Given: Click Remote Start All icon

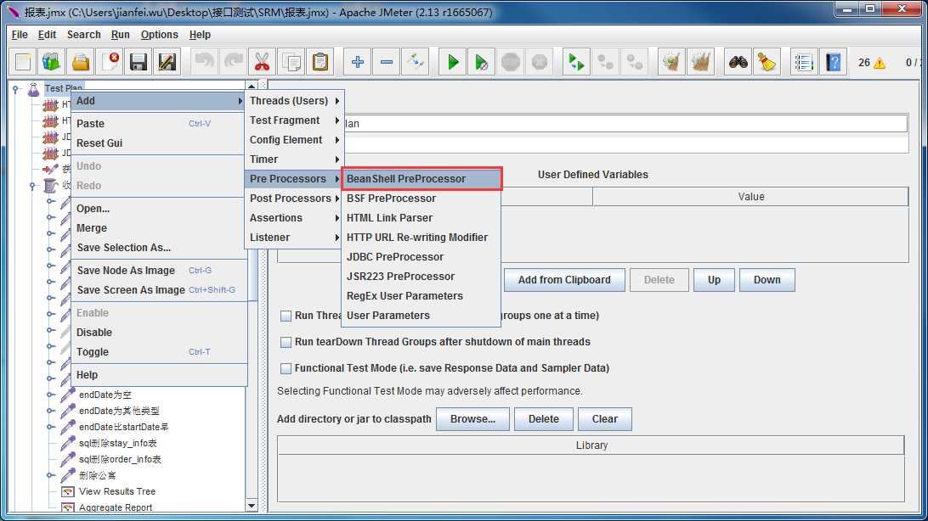Looking at the screenshot, I should pyautogui.click(x=576, y=62).
